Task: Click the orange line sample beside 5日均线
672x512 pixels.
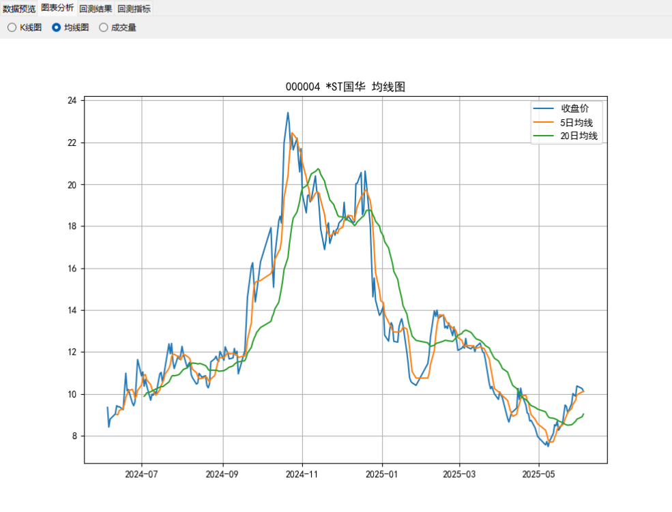Action: 544,123
